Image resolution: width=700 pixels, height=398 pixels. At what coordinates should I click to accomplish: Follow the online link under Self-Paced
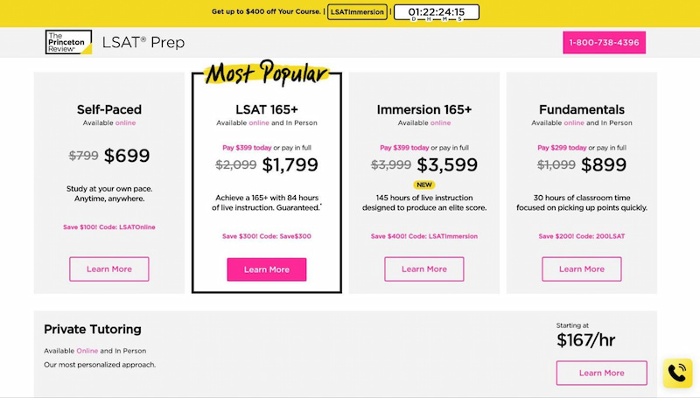coord(125,122)
